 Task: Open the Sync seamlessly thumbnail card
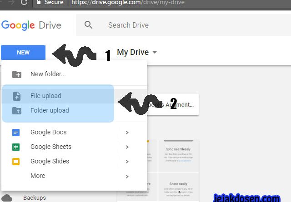click(178, 156)
